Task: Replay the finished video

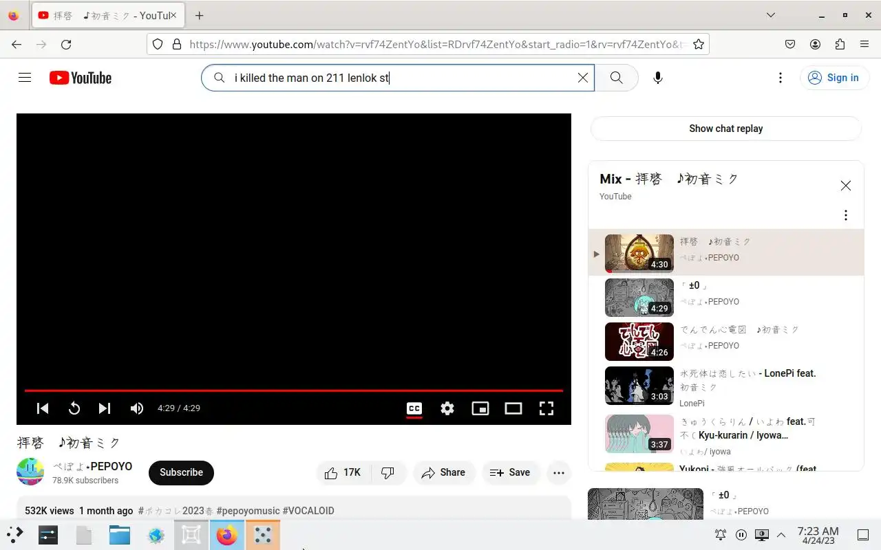Action: point(74,408)
